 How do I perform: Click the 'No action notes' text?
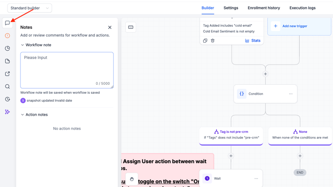tap(67, 128)
